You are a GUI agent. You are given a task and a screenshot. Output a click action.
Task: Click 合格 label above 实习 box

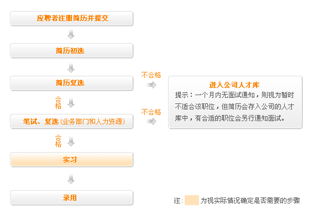(x=58, y=141)
